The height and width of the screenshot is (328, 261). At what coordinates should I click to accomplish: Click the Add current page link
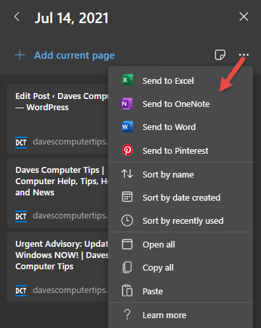click(x=74, y=55)
